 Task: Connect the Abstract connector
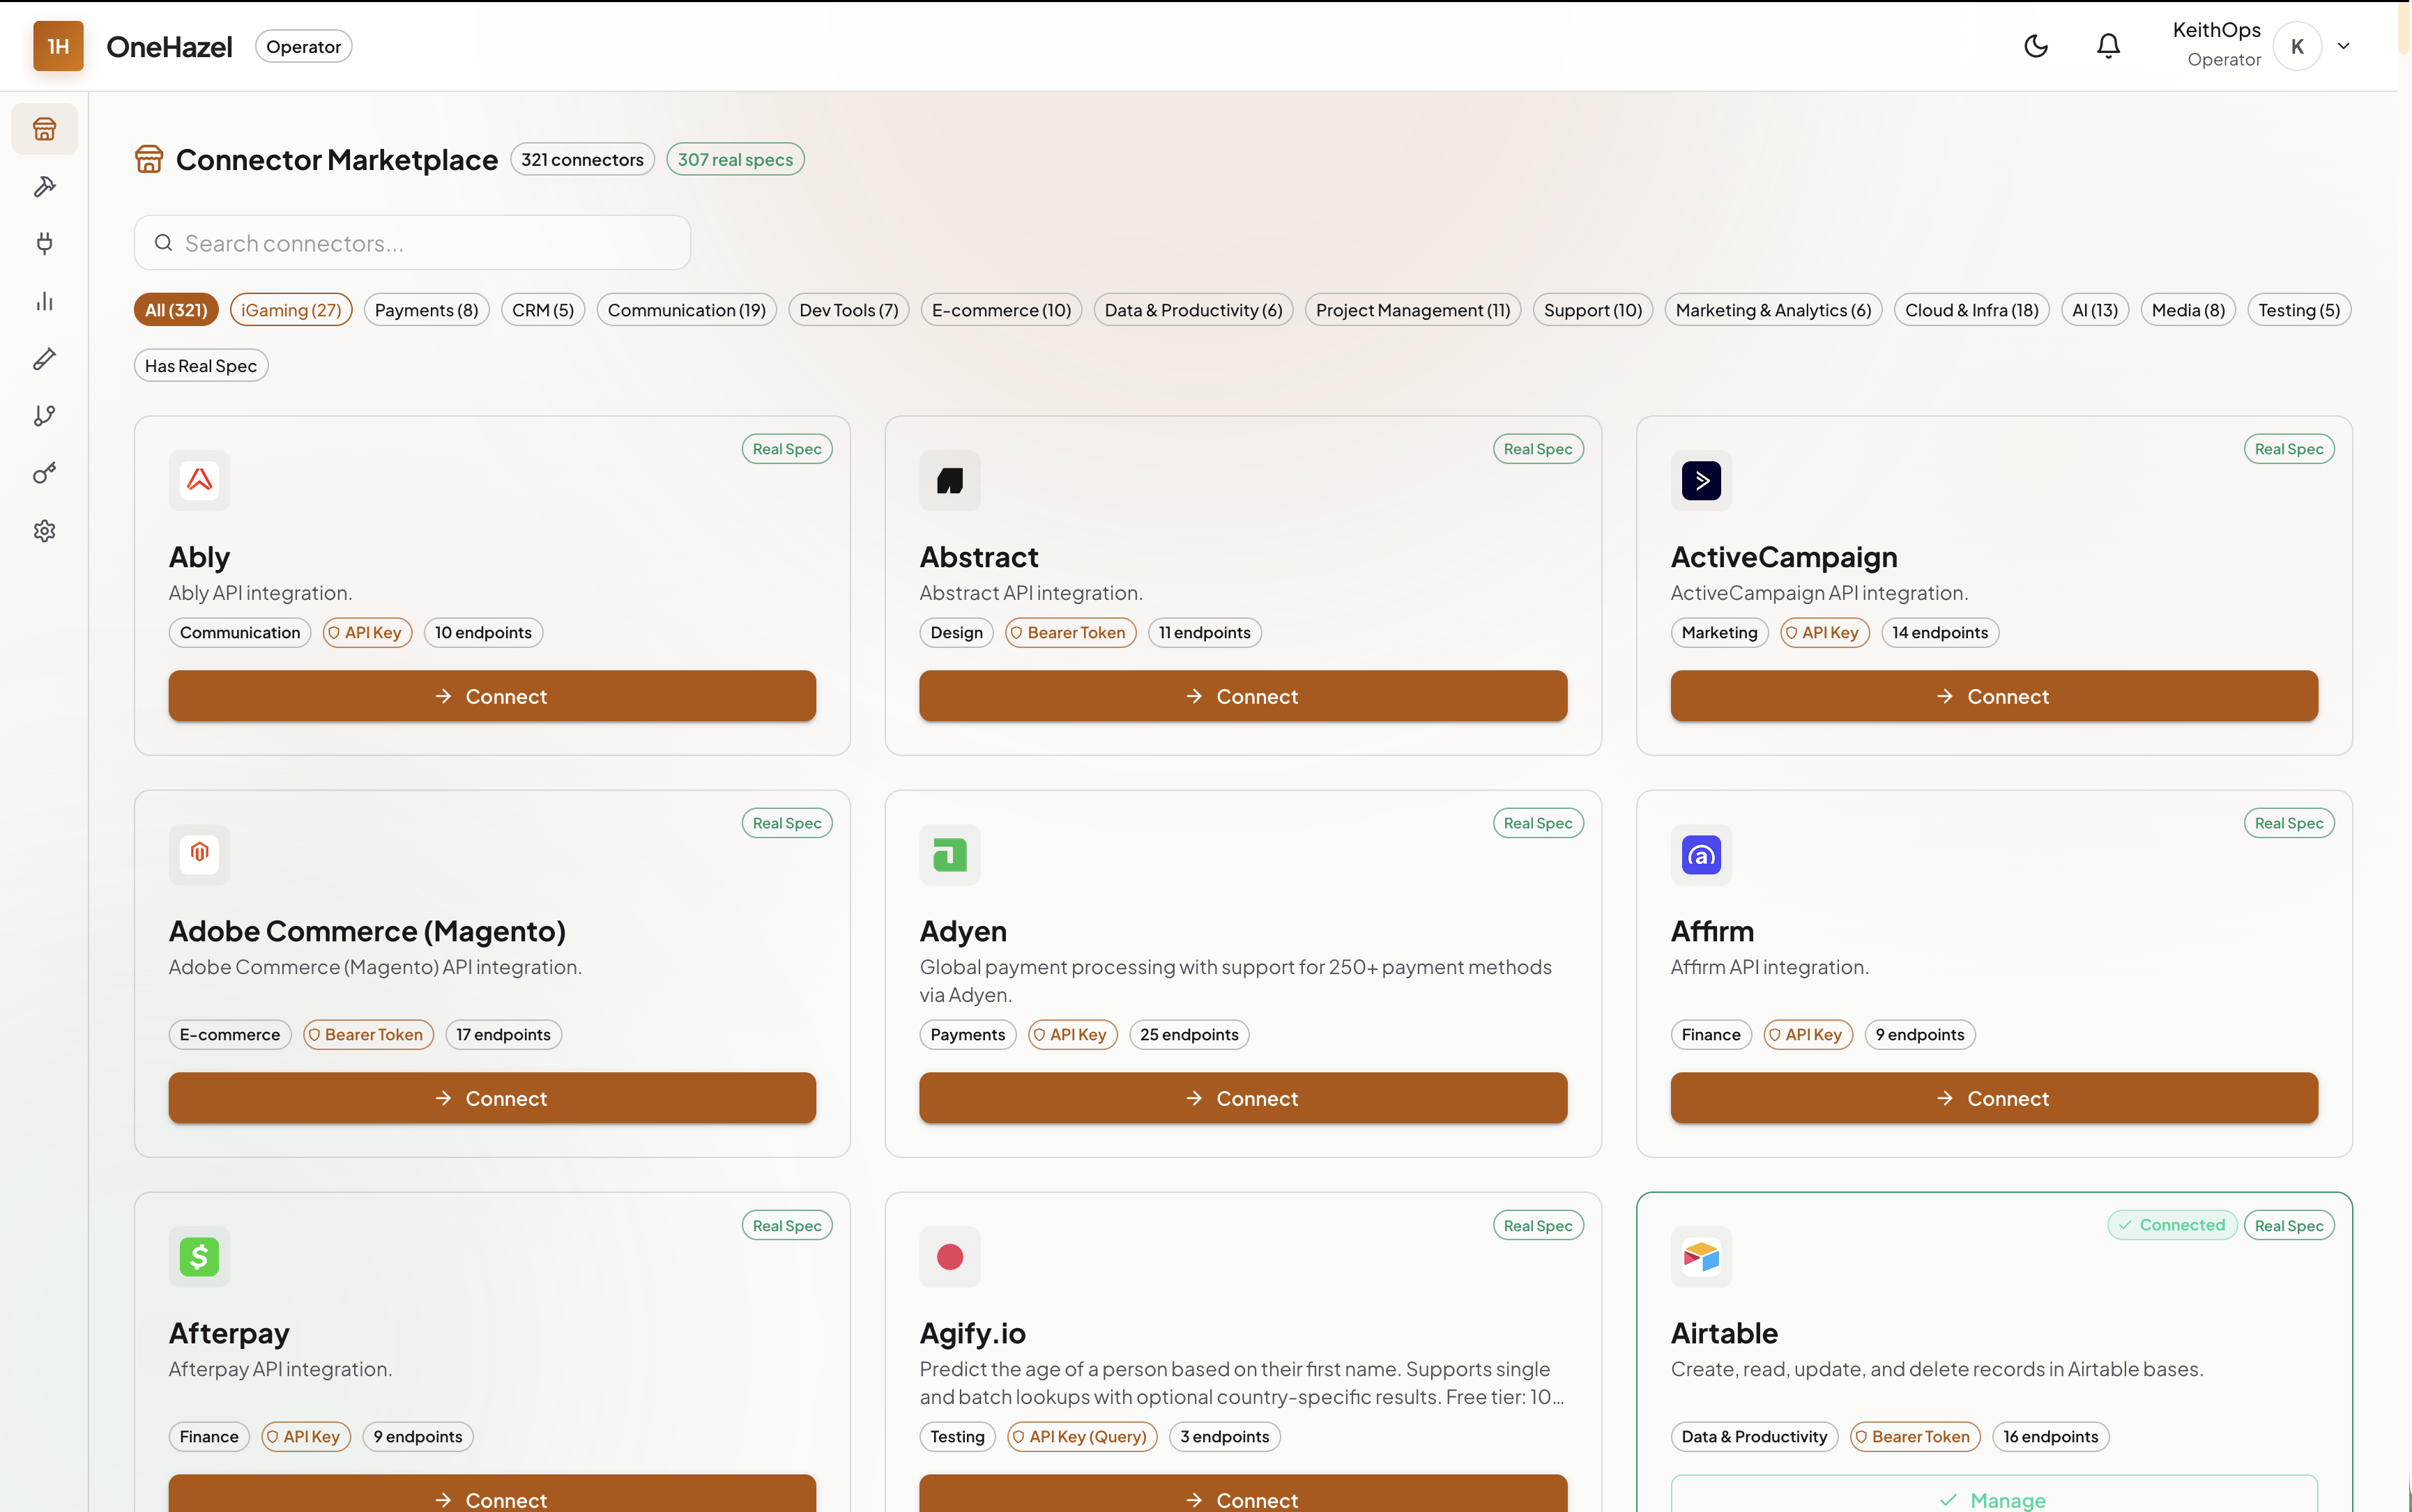tap(1242, 696)
